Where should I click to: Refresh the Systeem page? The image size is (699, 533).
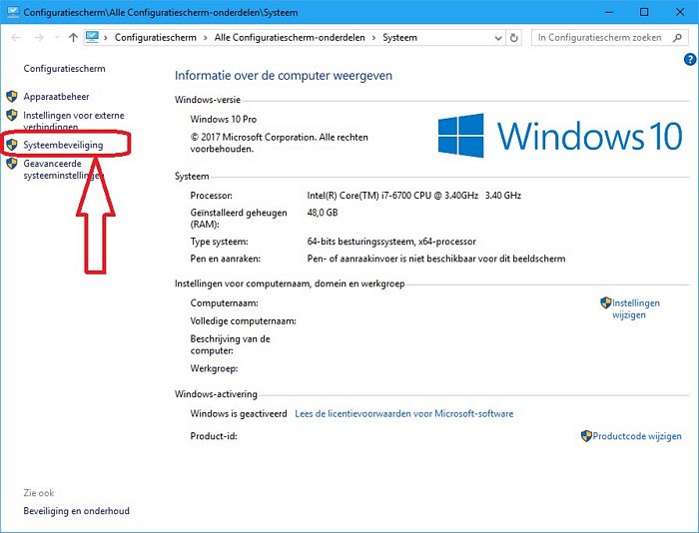[x=513, y=38]
